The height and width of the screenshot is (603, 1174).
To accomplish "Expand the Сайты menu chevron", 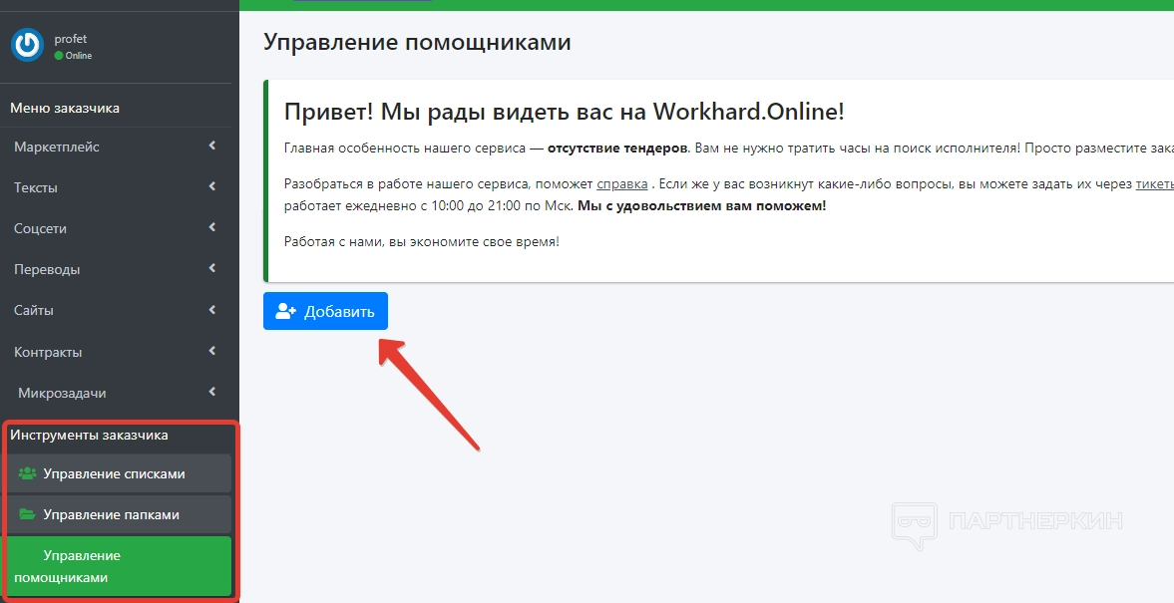I will click(212, 309).
